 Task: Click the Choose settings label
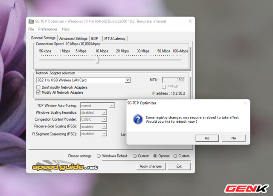[x=80, y=156]
